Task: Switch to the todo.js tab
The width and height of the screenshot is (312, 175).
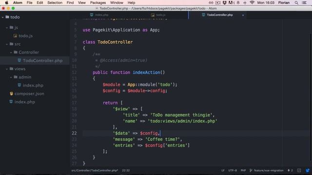Action: 158,15
